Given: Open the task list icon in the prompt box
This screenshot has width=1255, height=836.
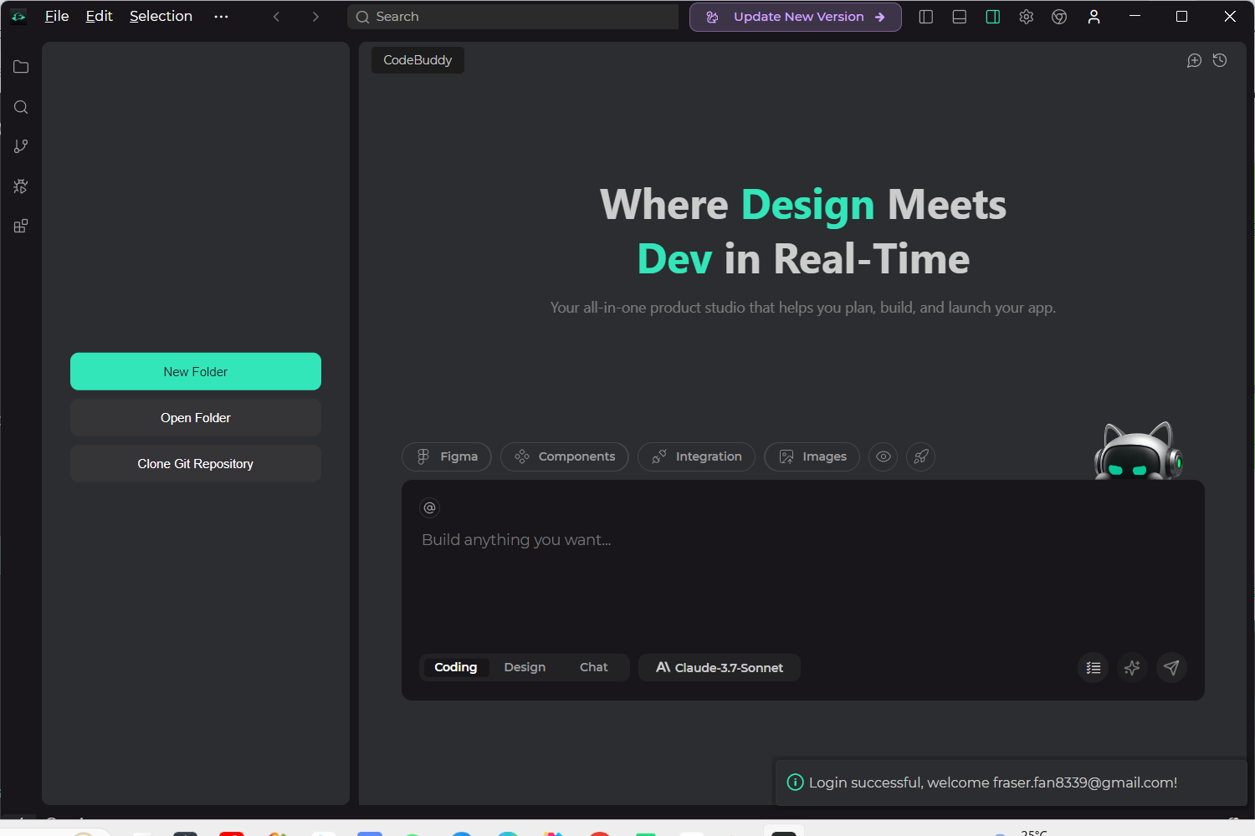Looking at the screenshot, I should pos(1094,667).
